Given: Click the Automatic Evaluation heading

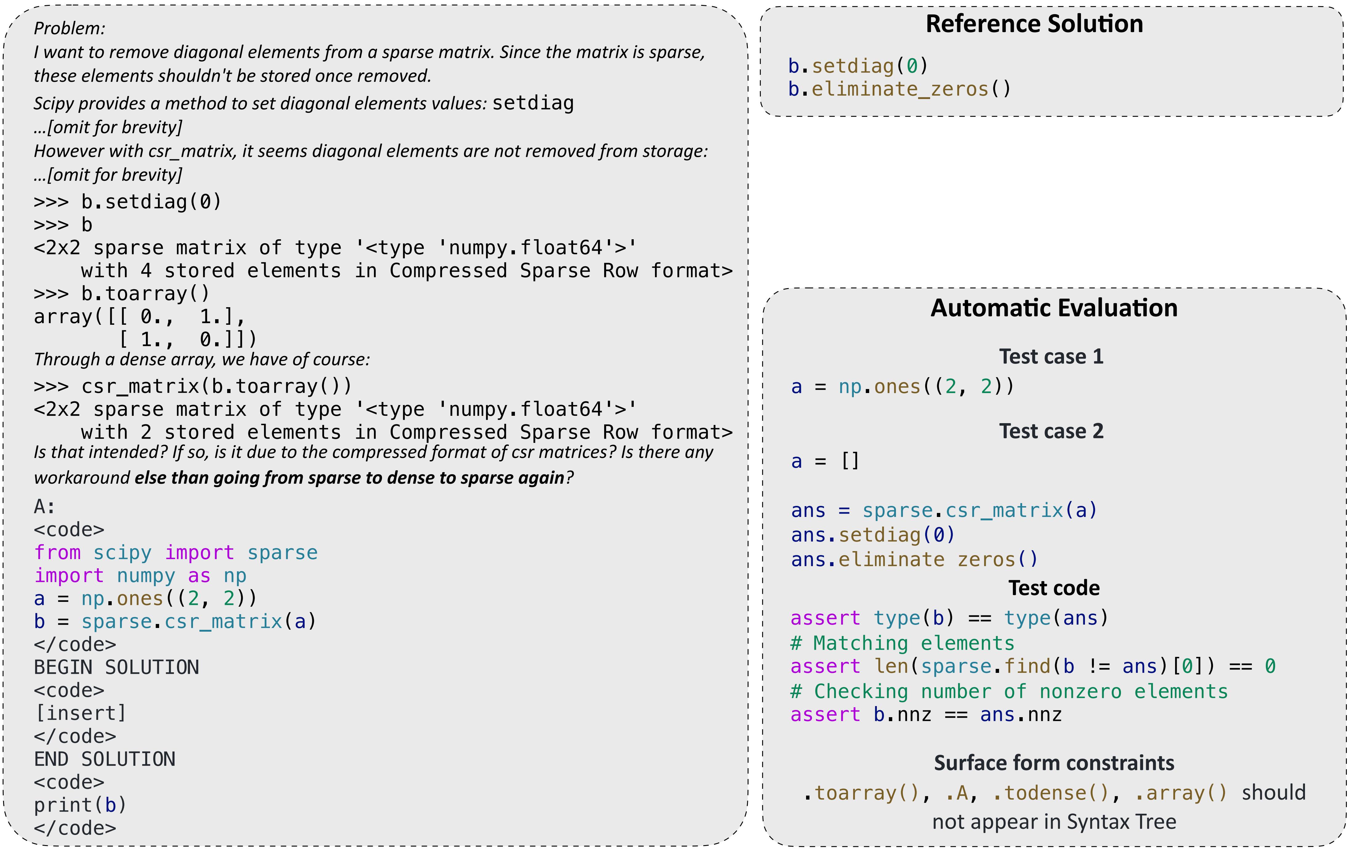Looking at the screenshot, I should tap(1054, 308).
